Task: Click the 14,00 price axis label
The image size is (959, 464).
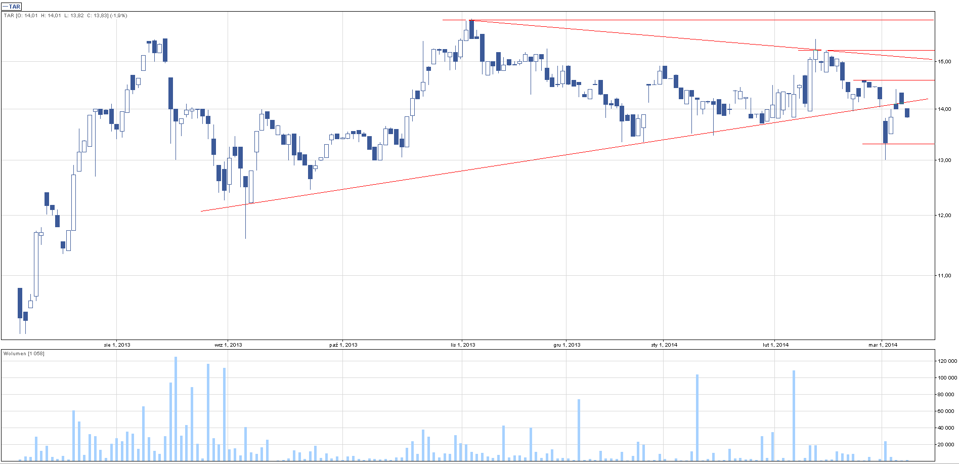Action: tap(944, 109)
